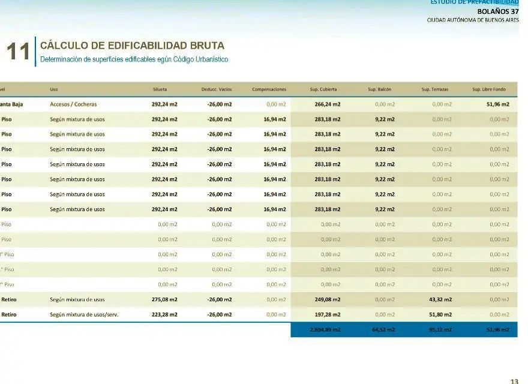Image resolution: width=528 pixels, height=384 pixels.
Task: Click the 'Sup. Balcón' column header
Action: pos(379,89)
